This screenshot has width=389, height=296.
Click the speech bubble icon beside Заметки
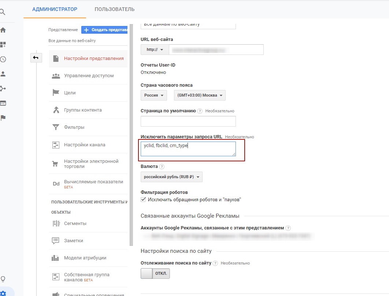pyautogui.click(x=56, y=241)
